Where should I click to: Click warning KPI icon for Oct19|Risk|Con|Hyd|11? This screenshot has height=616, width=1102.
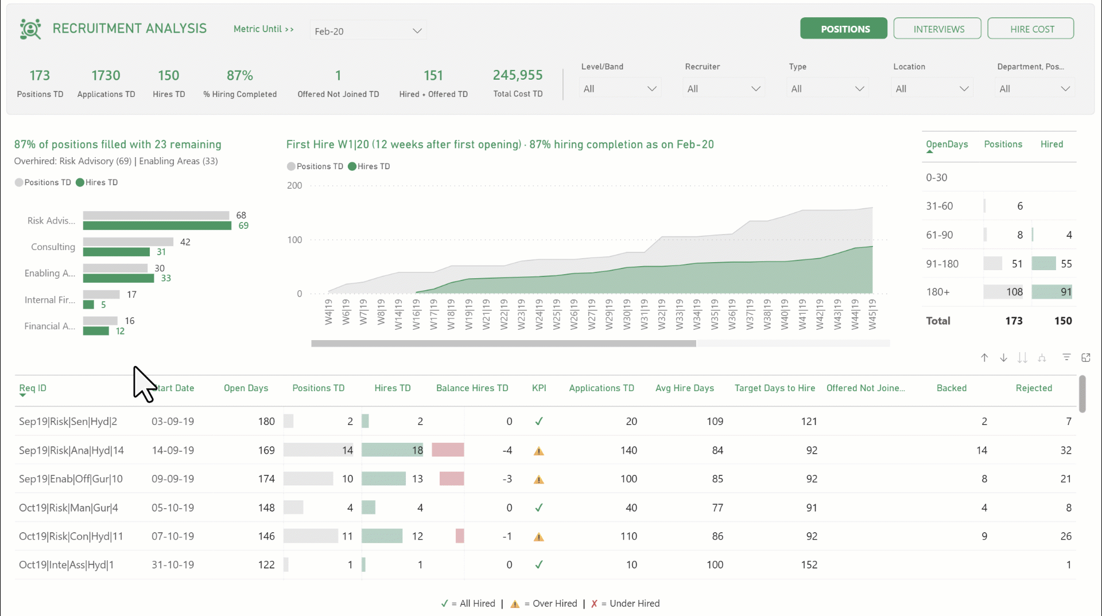pos(538,537)
